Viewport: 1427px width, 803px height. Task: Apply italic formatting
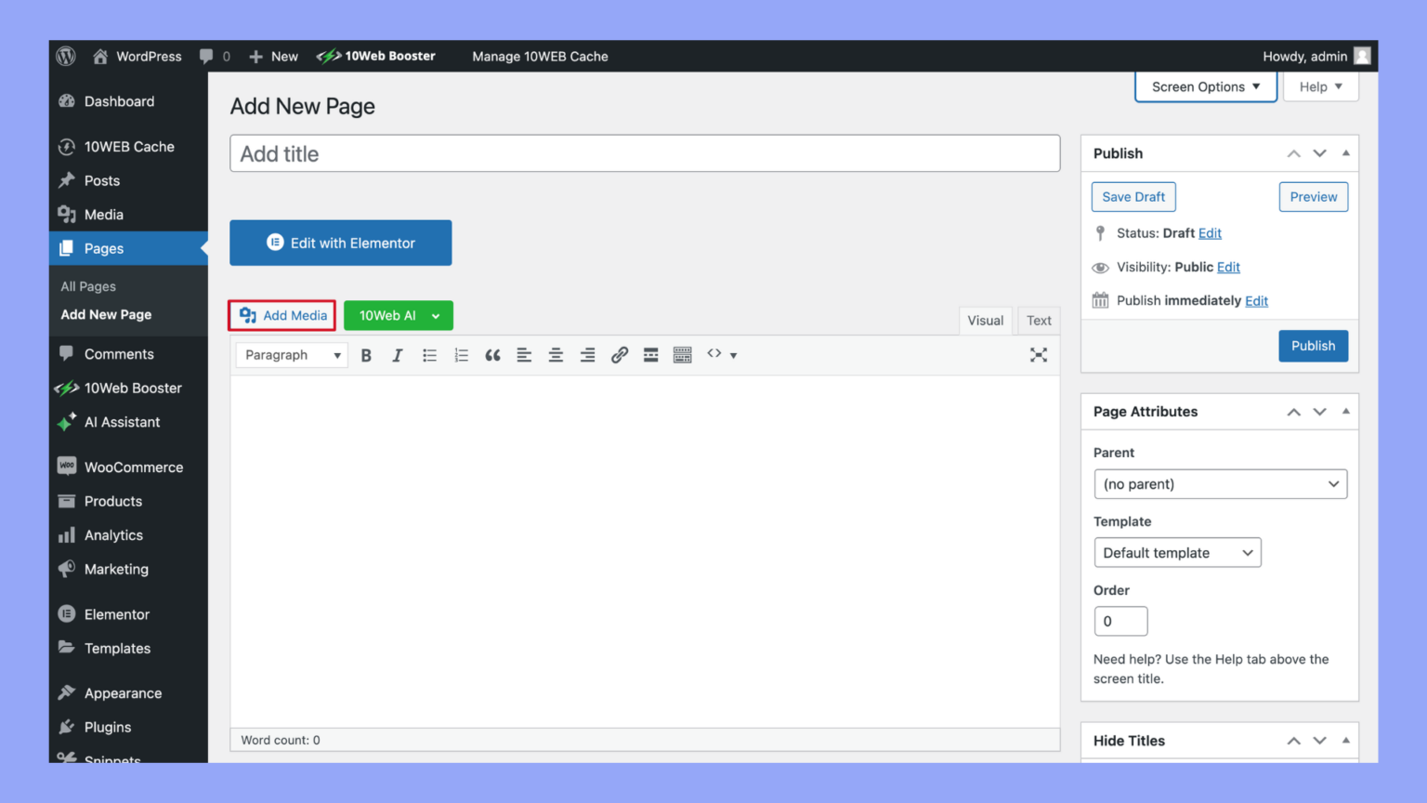[x=398, y=354]
